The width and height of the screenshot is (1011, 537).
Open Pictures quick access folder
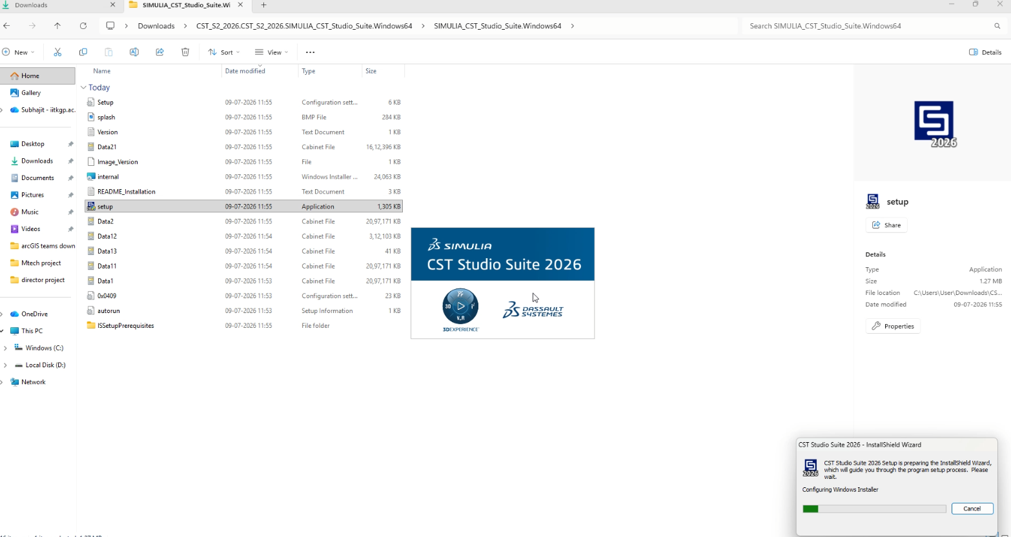32,195
